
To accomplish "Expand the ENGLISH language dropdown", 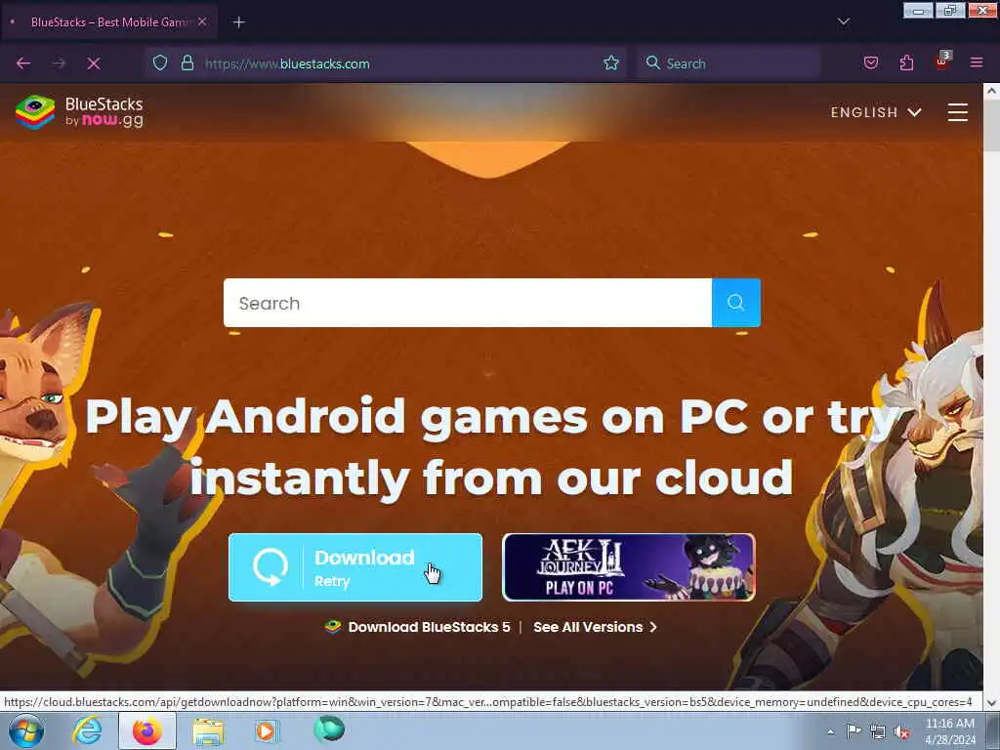I will (x=876, y=112).
